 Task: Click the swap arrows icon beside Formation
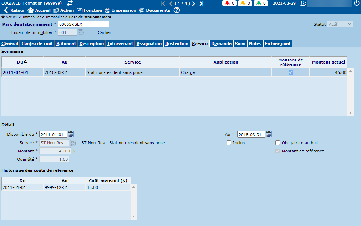click(70, 3)
